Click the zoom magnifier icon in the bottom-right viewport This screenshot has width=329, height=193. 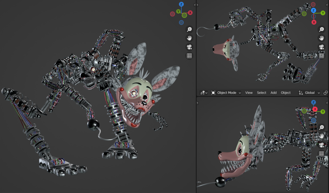[321, 127]
